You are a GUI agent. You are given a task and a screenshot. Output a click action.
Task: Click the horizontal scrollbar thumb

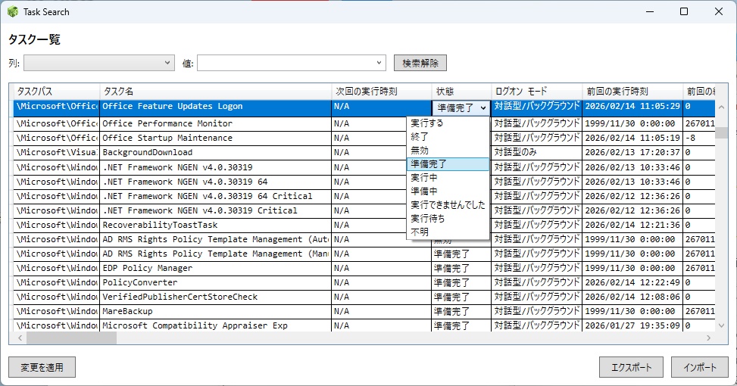(x=71, y=338)
